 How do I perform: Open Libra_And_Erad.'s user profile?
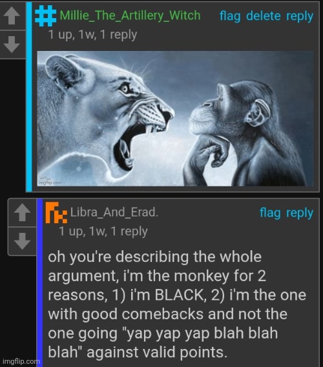click(x=114, y=212)
